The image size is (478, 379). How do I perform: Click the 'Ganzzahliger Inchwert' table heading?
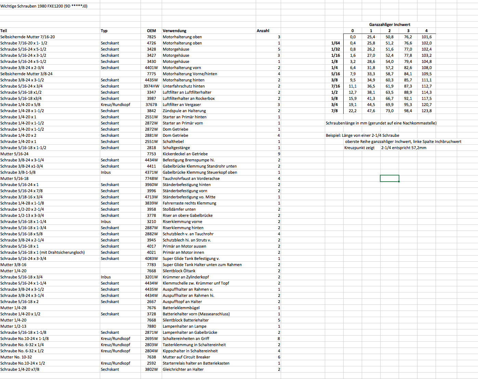389,25
